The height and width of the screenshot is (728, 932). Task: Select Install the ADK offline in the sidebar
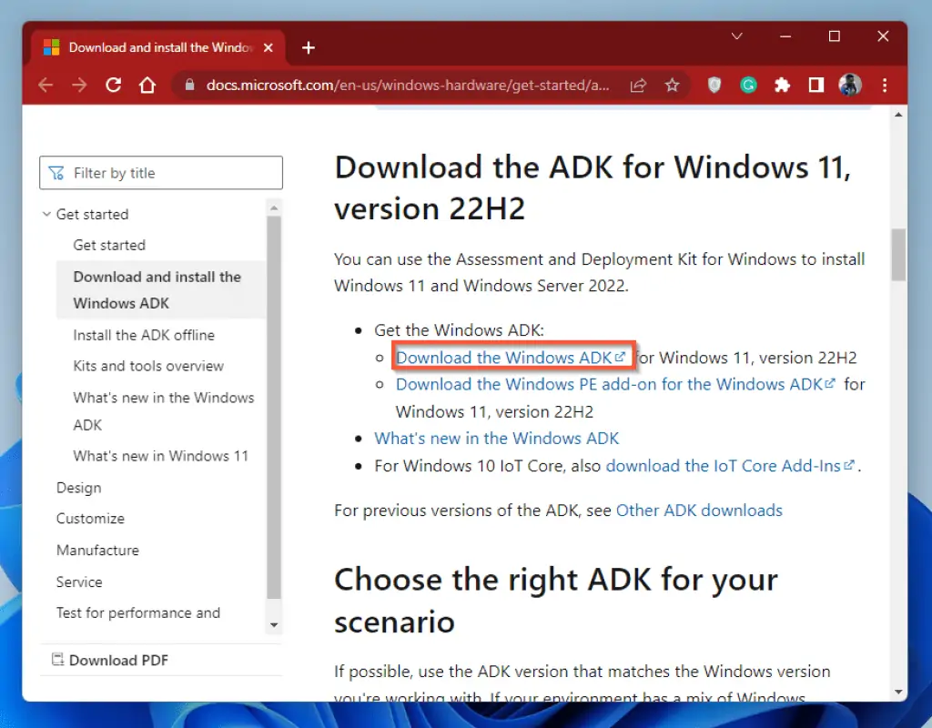point(144,335)
